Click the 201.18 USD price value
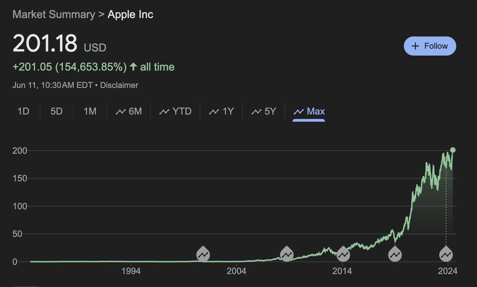 45,44
